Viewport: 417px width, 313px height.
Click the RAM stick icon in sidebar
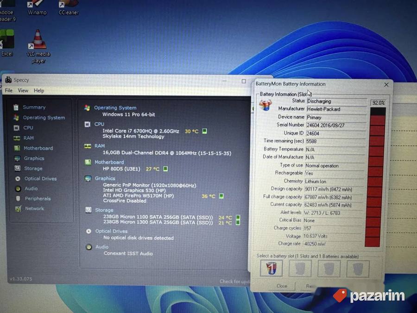pos(17,138)
